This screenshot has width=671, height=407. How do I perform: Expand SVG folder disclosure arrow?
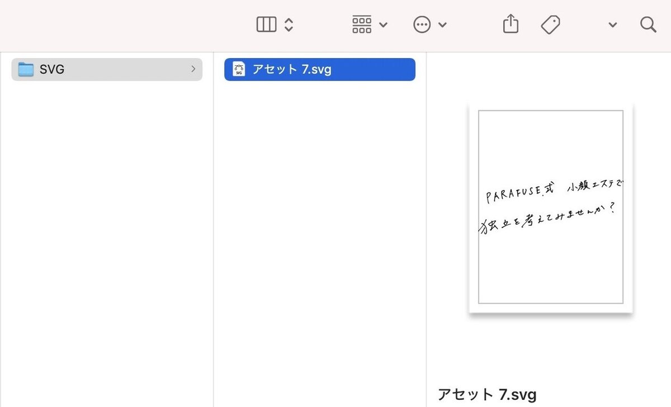(x=193, y=69)
